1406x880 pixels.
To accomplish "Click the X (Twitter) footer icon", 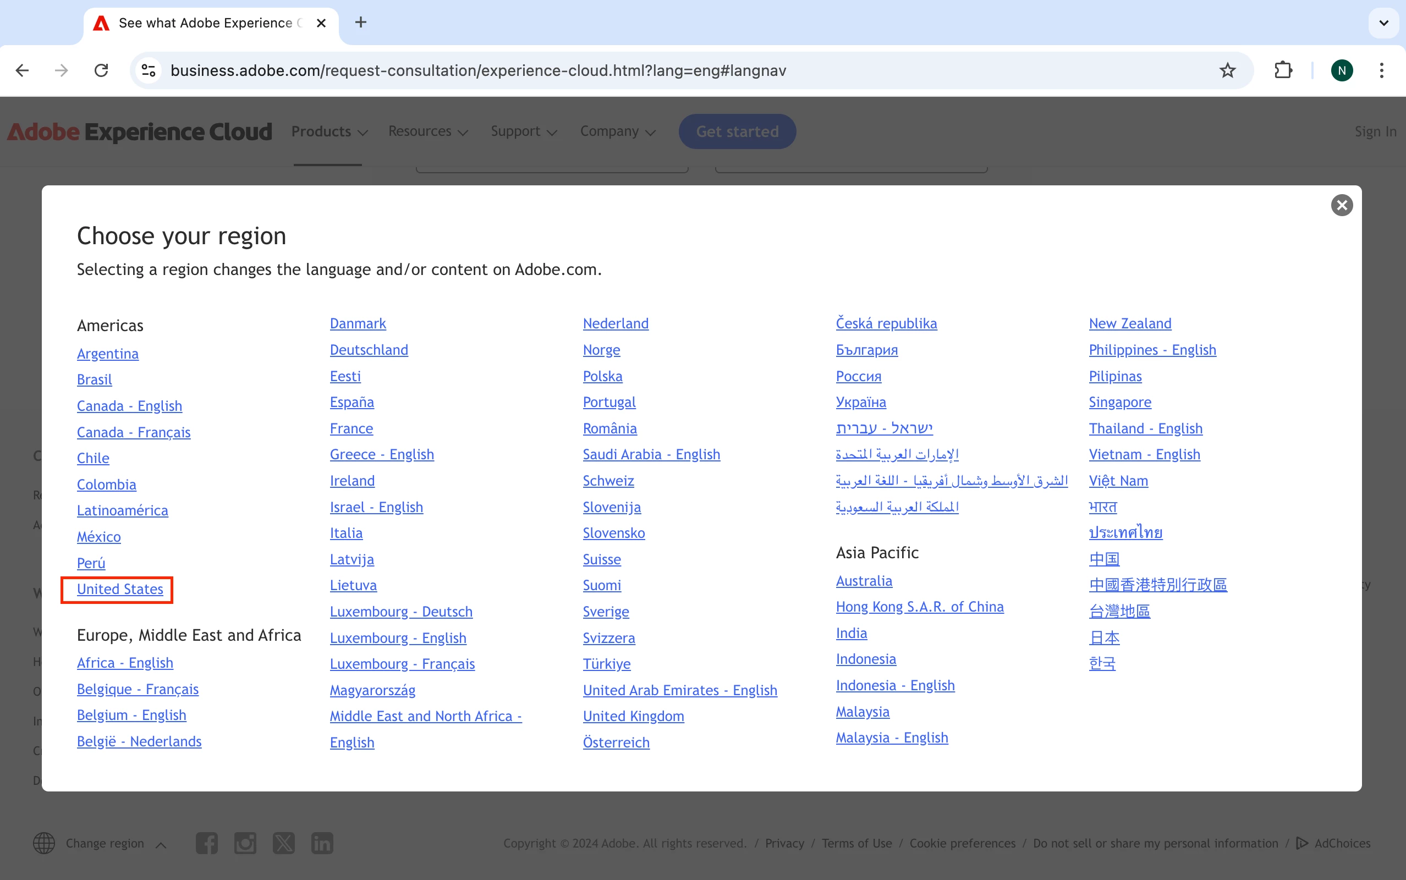I will [283, 843].
